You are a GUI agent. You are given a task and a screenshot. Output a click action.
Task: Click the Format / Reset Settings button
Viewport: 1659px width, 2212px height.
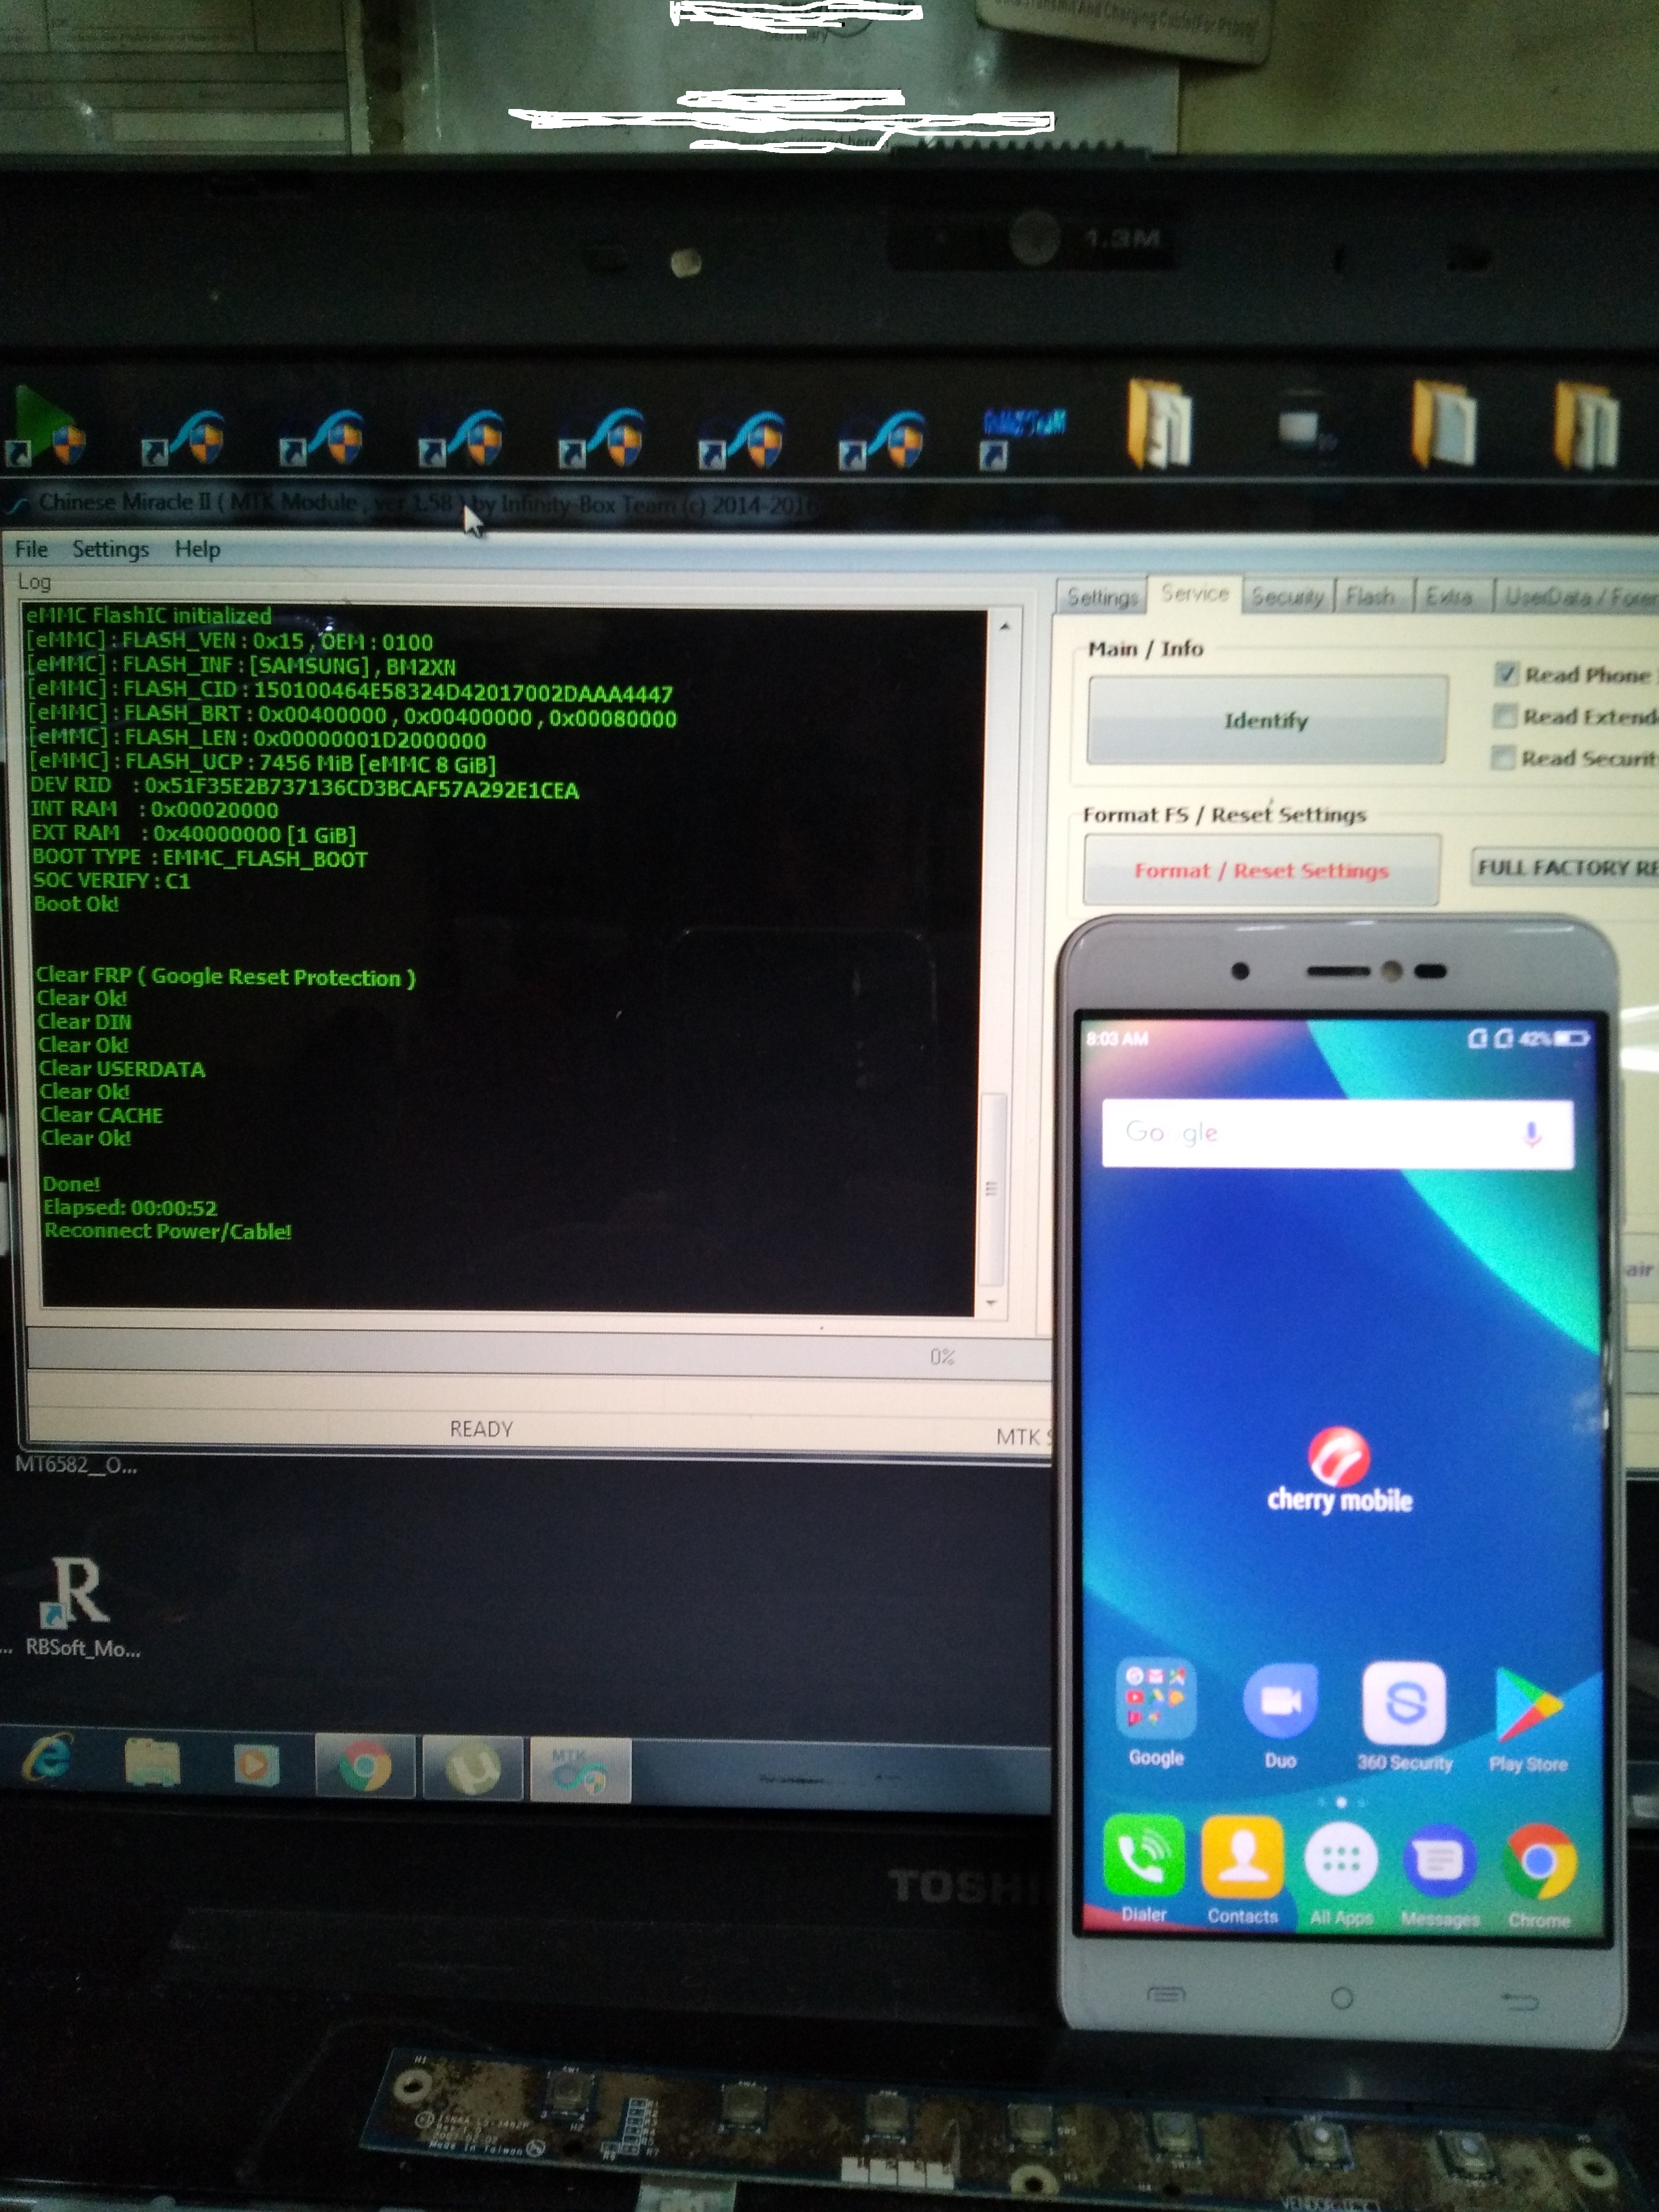pos(1261,870)
